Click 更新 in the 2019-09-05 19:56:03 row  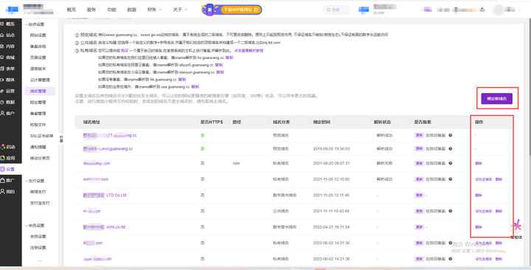click(x=419, y=149)
